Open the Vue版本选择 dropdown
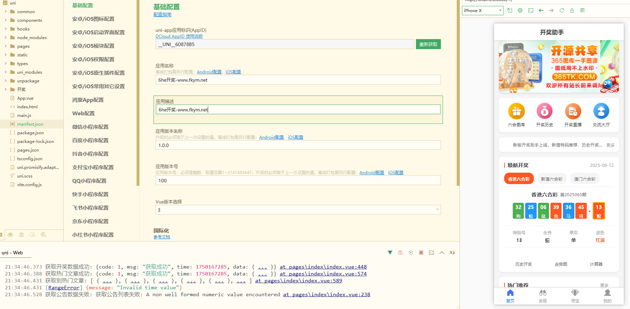This screenshot has width=630, height=309. pyautogui.click(x=298, y=210)
